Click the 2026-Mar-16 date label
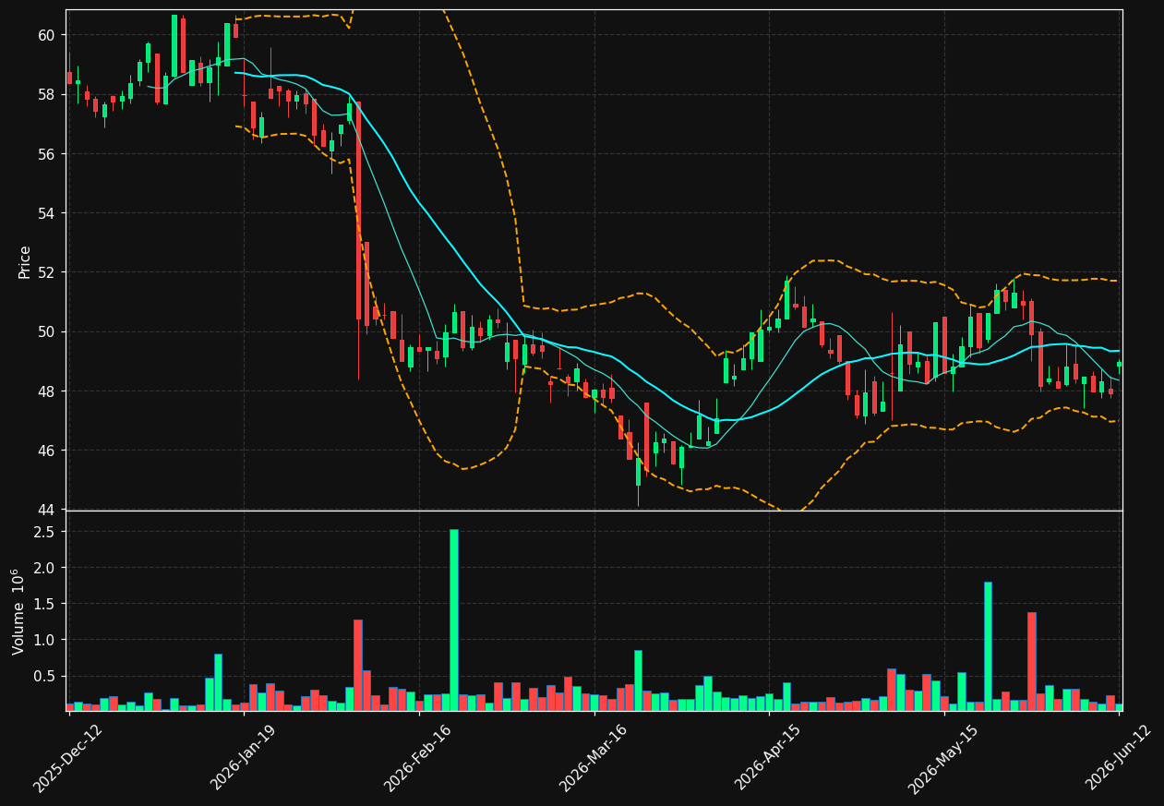 coord(594,758)
